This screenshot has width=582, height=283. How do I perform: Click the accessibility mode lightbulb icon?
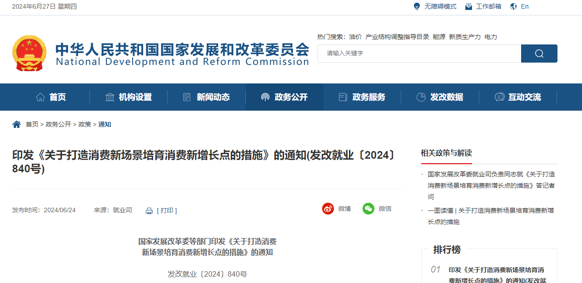coord(417,6)
